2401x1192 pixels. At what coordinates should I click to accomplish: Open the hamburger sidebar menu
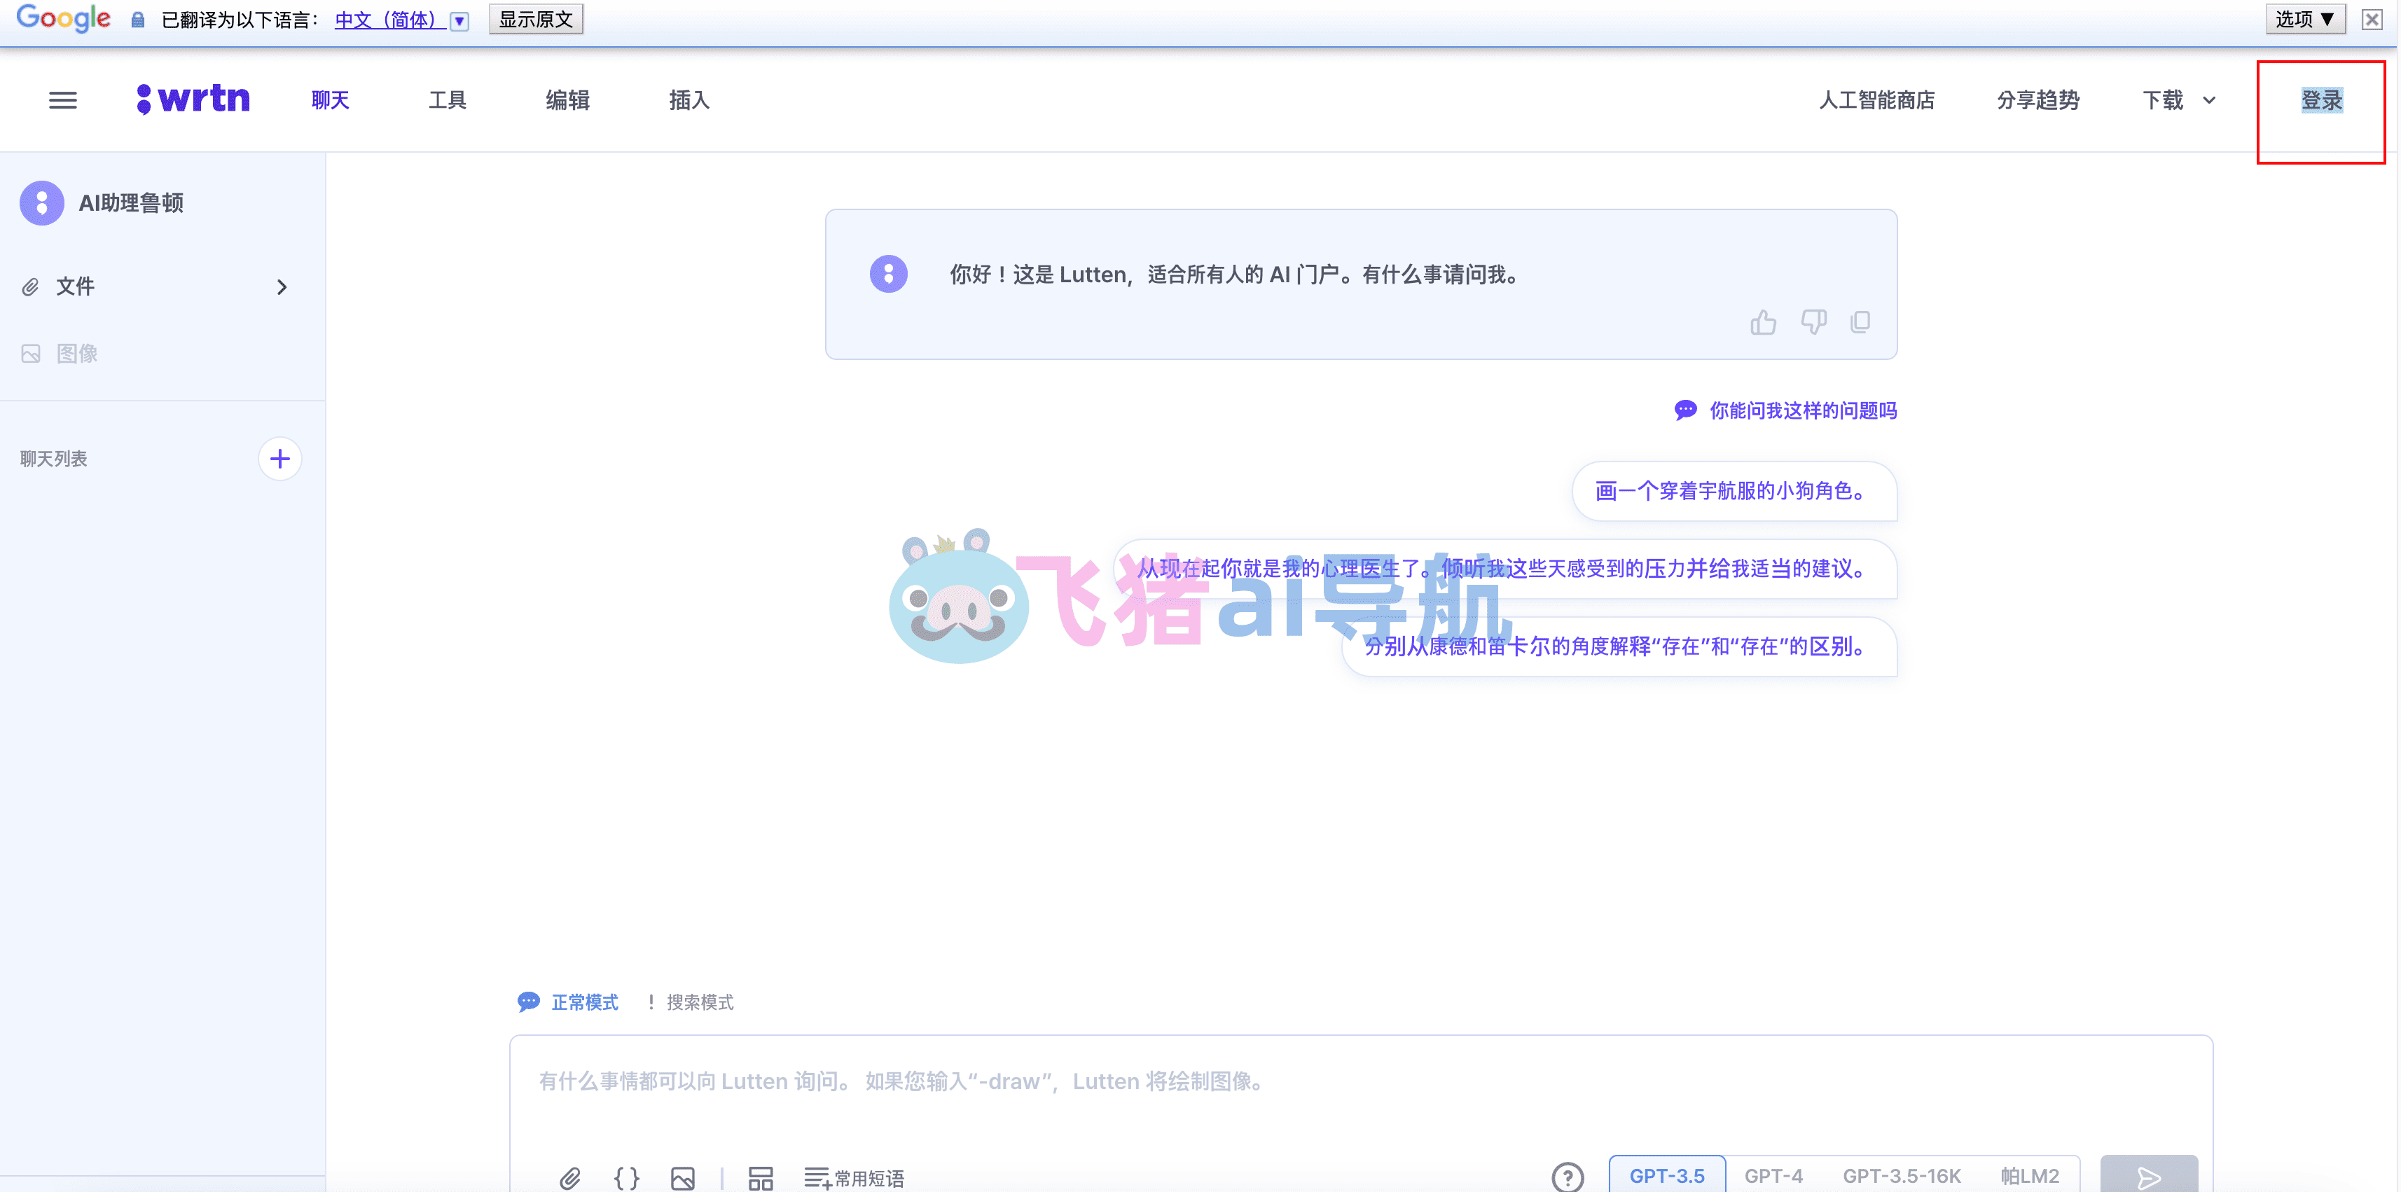coord(62,99)
